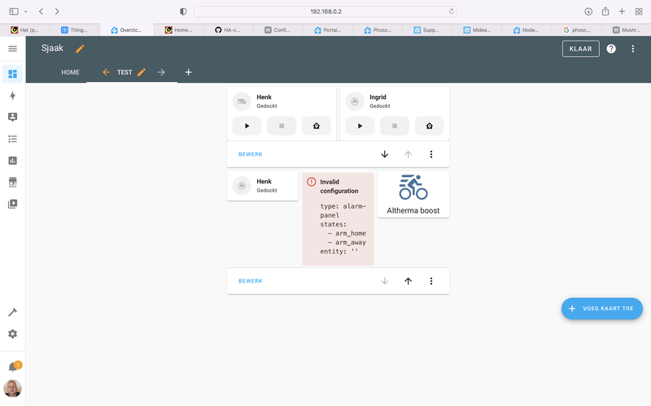Viewport: 651px width, 406px height.
Task: Open the Map person sidebar icon
Action: [12, 117]
